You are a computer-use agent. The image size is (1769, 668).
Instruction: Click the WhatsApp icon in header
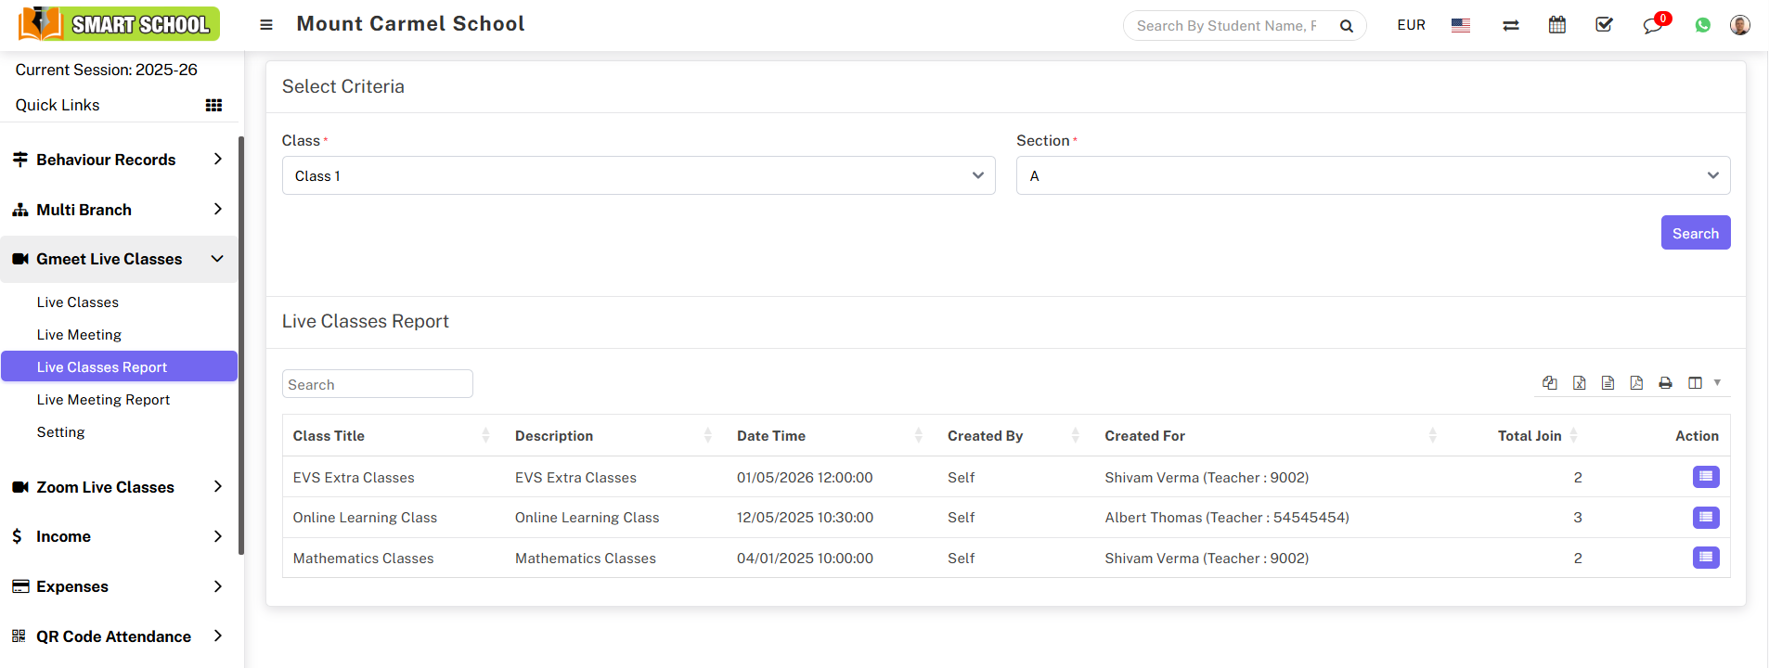(x=1702, y=25)
